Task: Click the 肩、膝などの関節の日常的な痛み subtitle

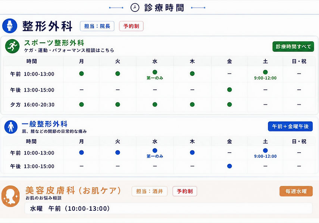Action: (x=54, y=131)
